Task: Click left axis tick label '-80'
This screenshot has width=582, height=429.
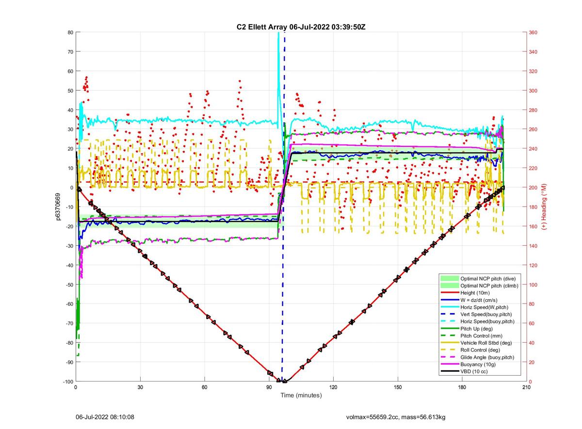Action: click(x=69, y=343)
